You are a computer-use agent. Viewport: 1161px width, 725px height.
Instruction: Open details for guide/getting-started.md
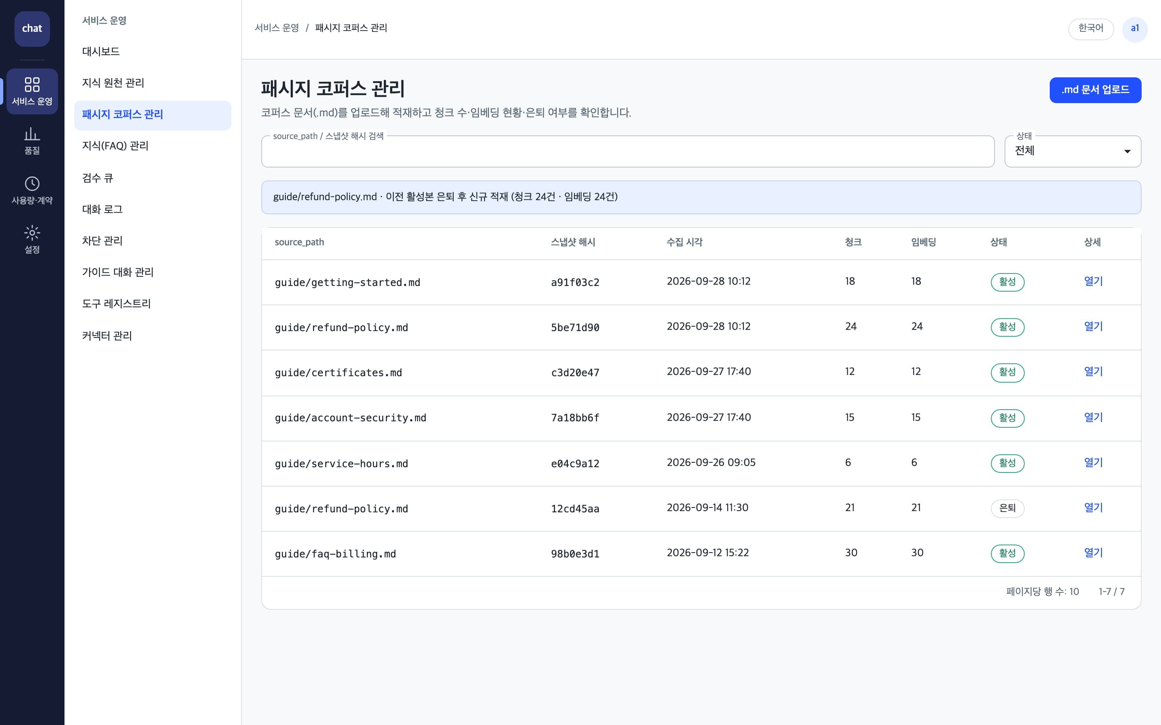[x=1093, y=282]
